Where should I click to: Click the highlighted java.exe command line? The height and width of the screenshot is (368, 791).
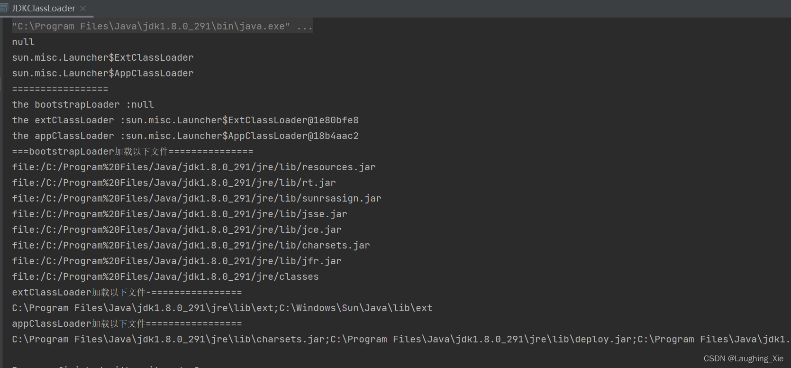point(161,26)
